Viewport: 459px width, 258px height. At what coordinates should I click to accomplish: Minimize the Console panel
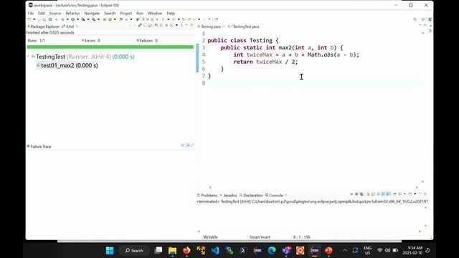coord(420,194)
